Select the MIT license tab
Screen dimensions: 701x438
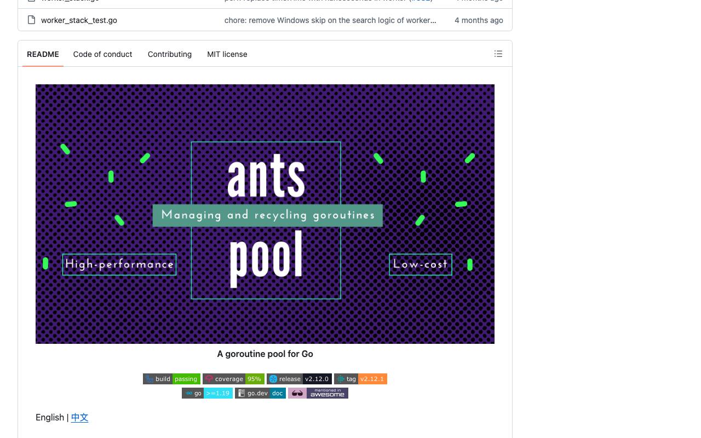click(227, 54)
